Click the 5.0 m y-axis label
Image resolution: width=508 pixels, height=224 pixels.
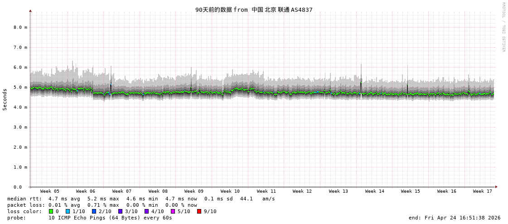20,87
